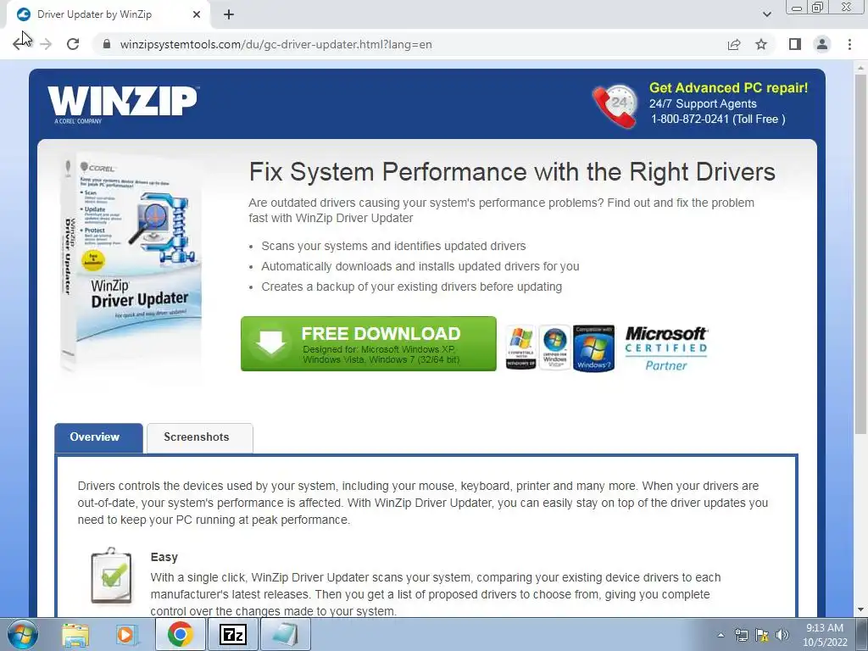Click the Windows Vista certified badge
Screen dimensions: 868x651
[x=554, y=348]
